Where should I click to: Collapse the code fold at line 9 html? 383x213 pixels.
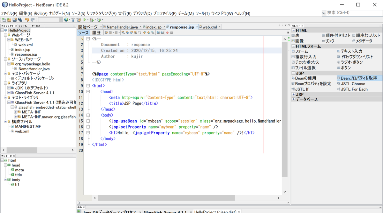[88, 86]
